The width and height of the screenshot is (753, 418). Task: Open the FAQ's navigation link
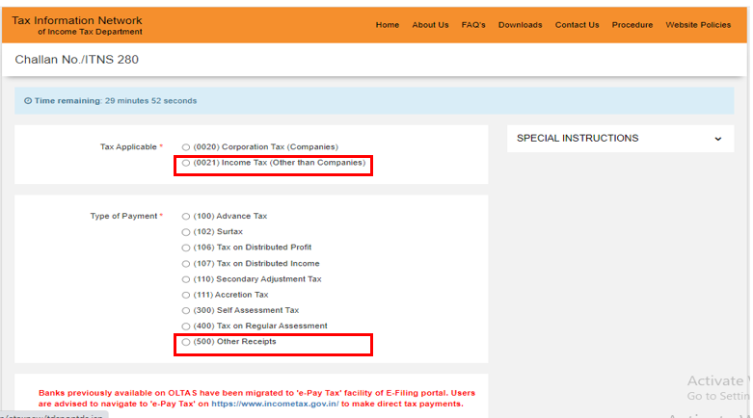point(473,25)
